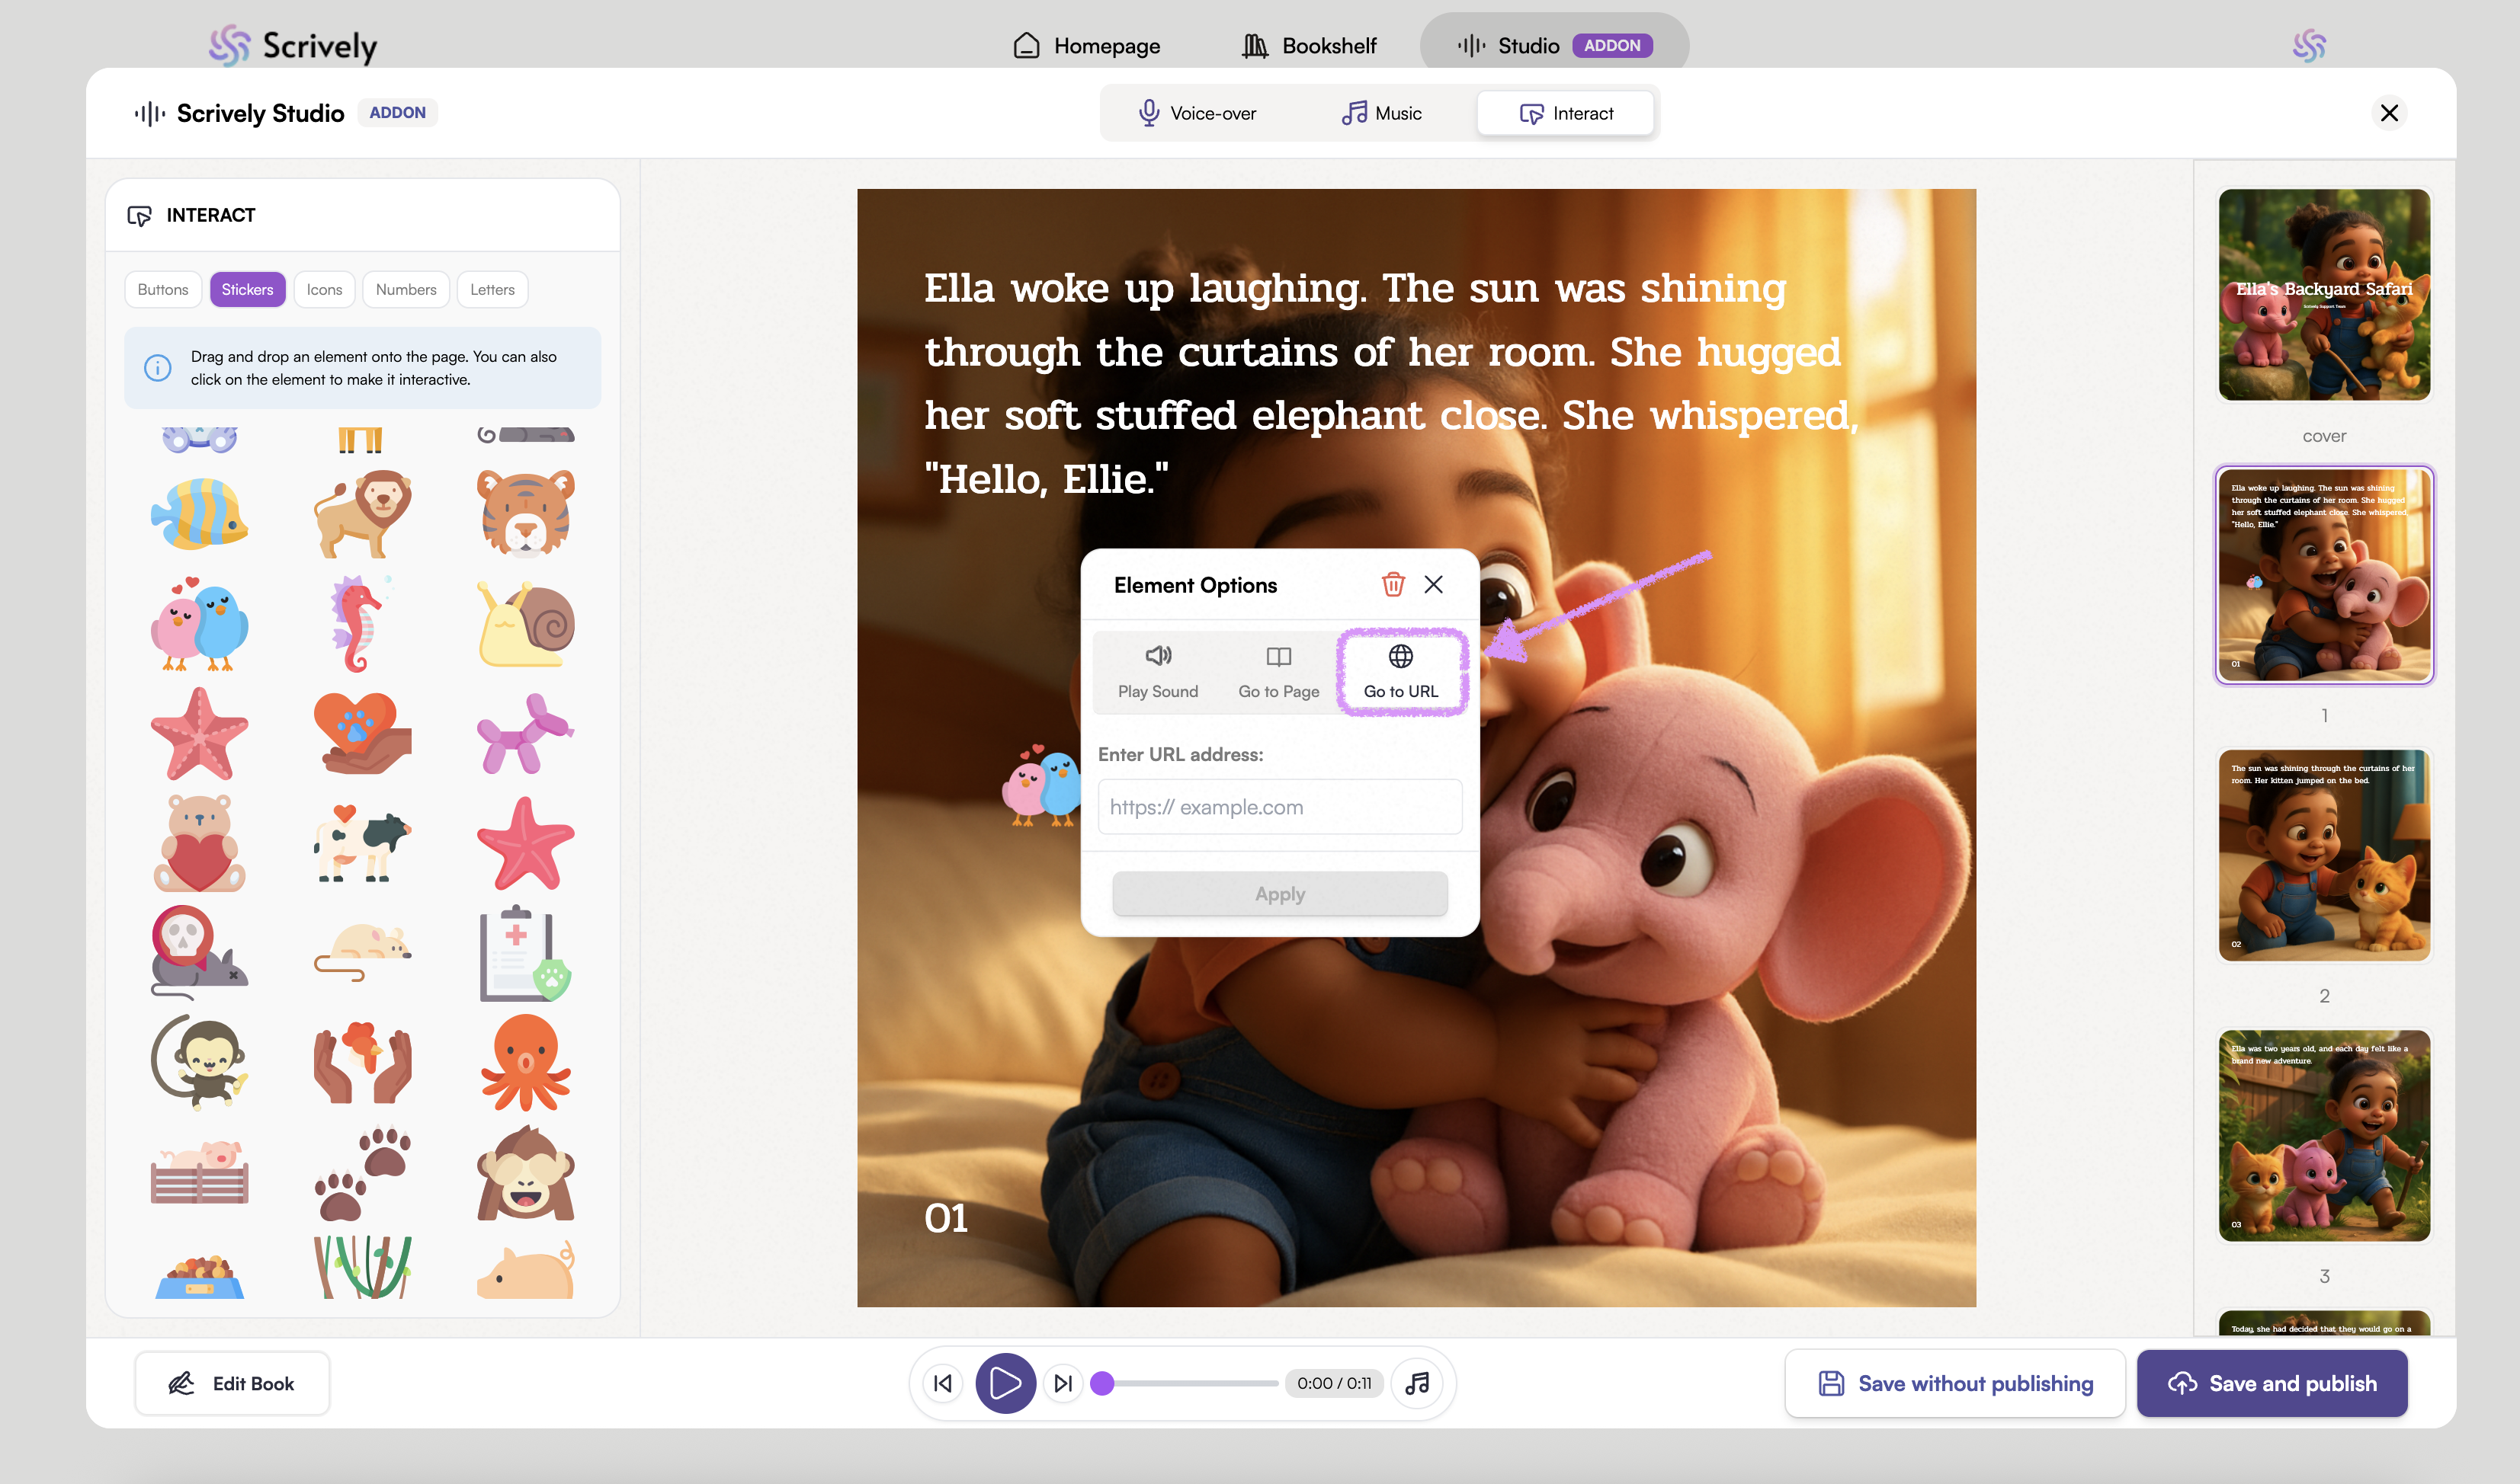Select the Go to Page action option
This screenshot has height=1484, width=2520.
click(1278, 671)
